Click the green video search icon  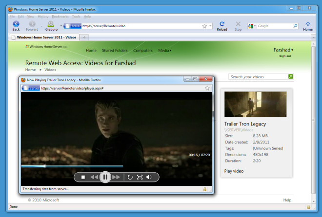point(291,76)
